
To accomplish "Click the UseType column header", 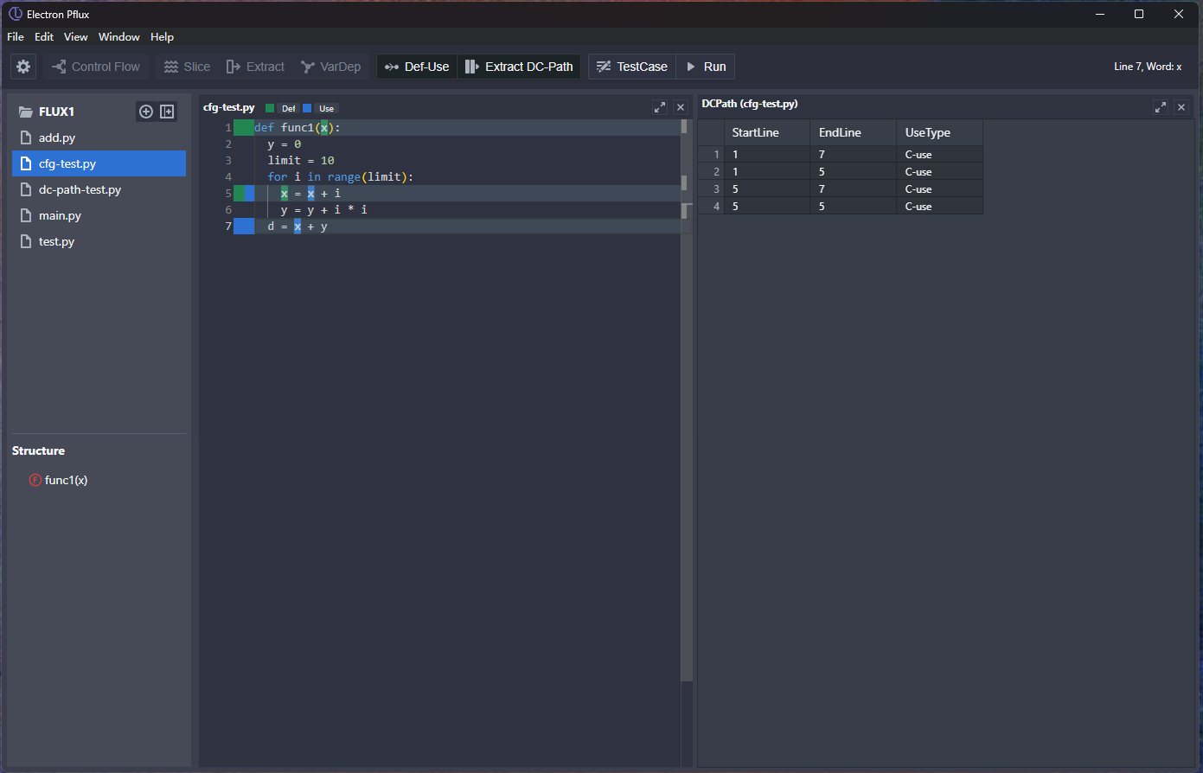I will [x=939, y=132].
